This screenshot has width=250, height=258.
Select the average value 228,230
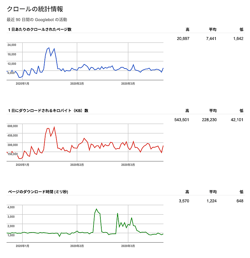click(x=209, y=120)
